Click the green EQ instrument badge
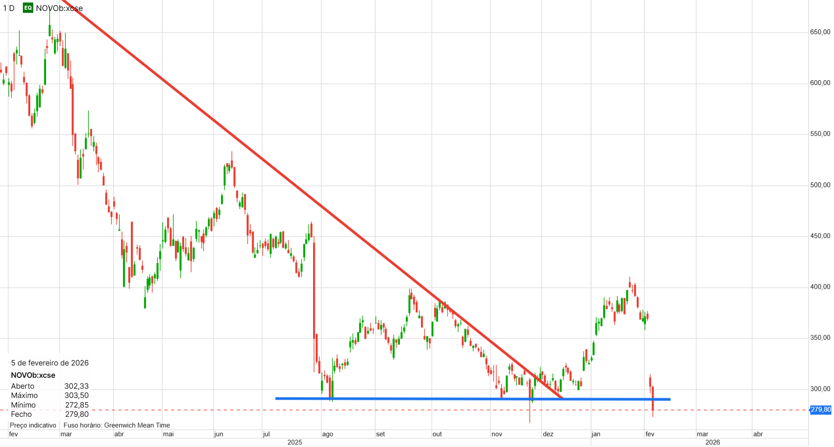The image size is (834, 447). point(28,8)
